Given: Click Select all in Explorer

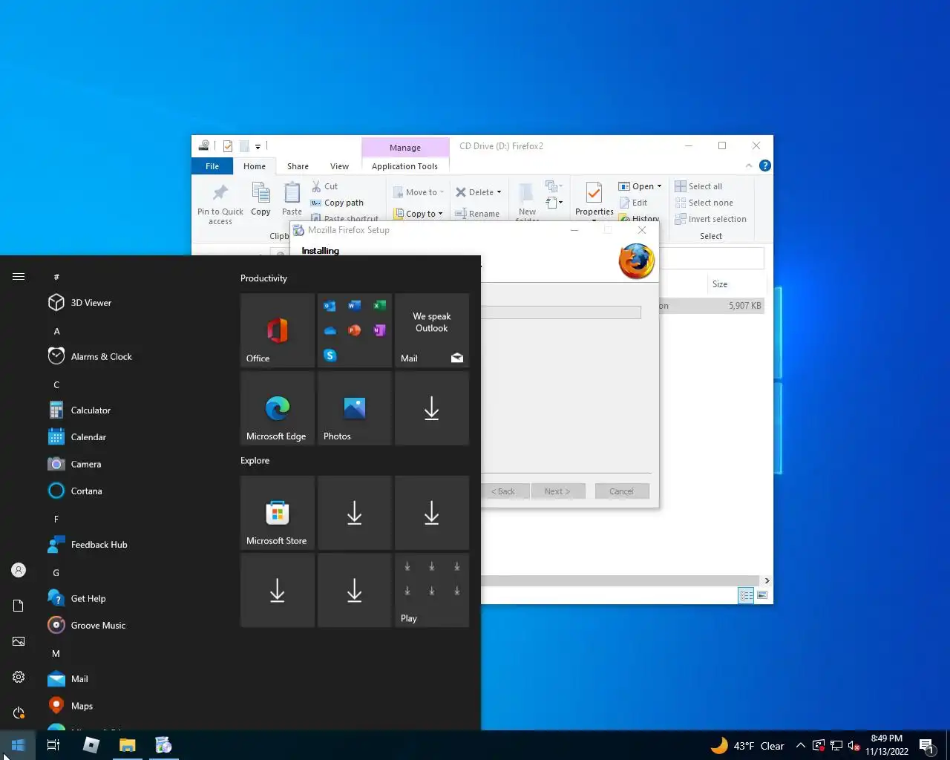Looking at the screenshot, I should tap(698, 186).
